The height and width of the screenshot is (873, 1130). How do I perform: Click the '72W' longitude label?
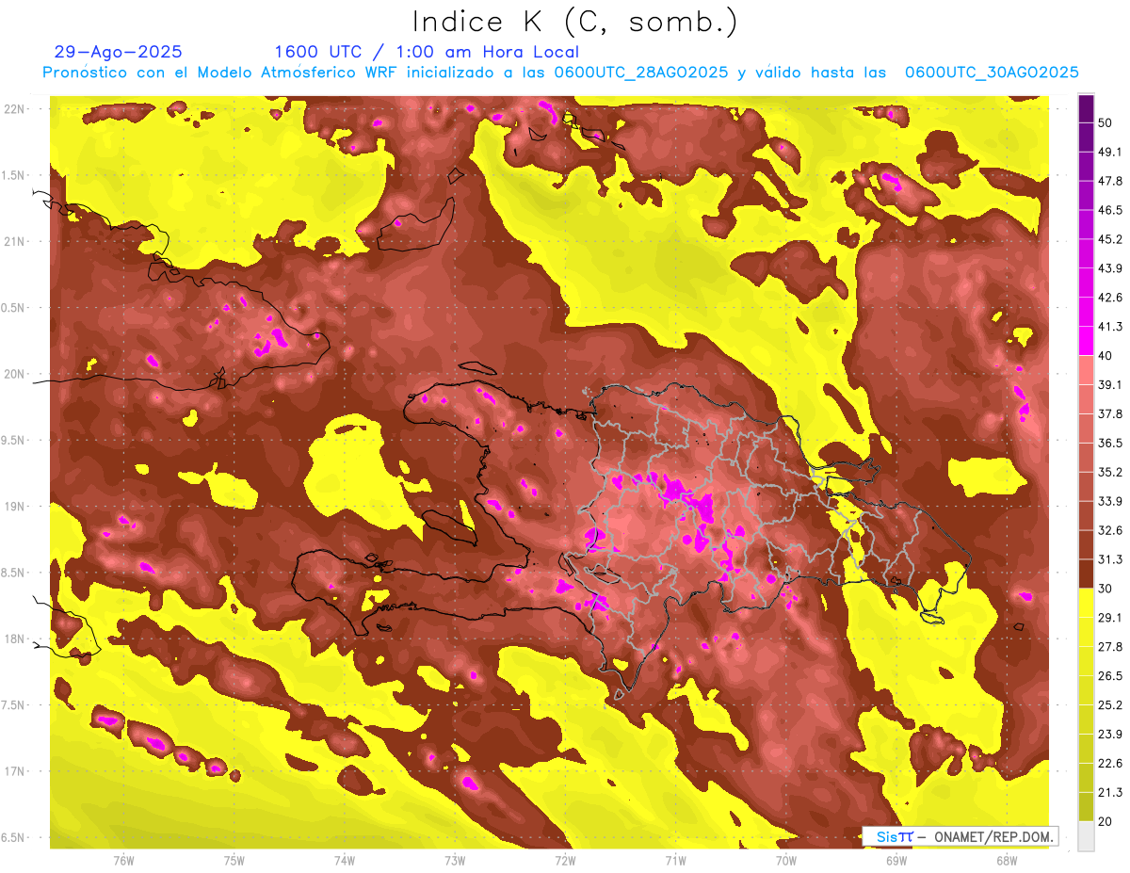pos(565,861)
